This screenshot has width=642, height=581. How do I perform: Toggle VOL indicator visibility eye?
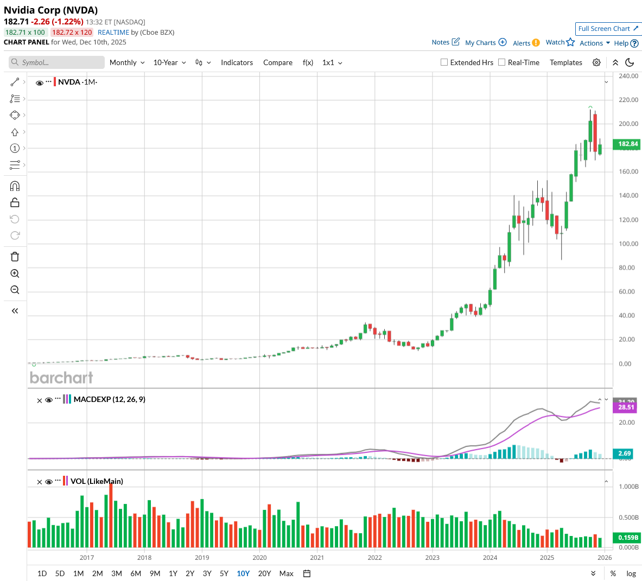click(x=49, y=482)
